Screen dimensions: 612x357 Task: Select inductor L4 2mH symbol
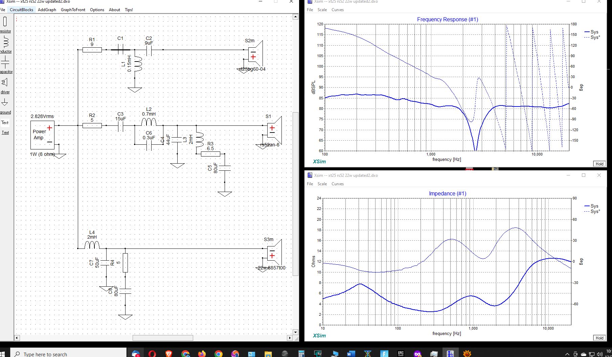point(92,245)
